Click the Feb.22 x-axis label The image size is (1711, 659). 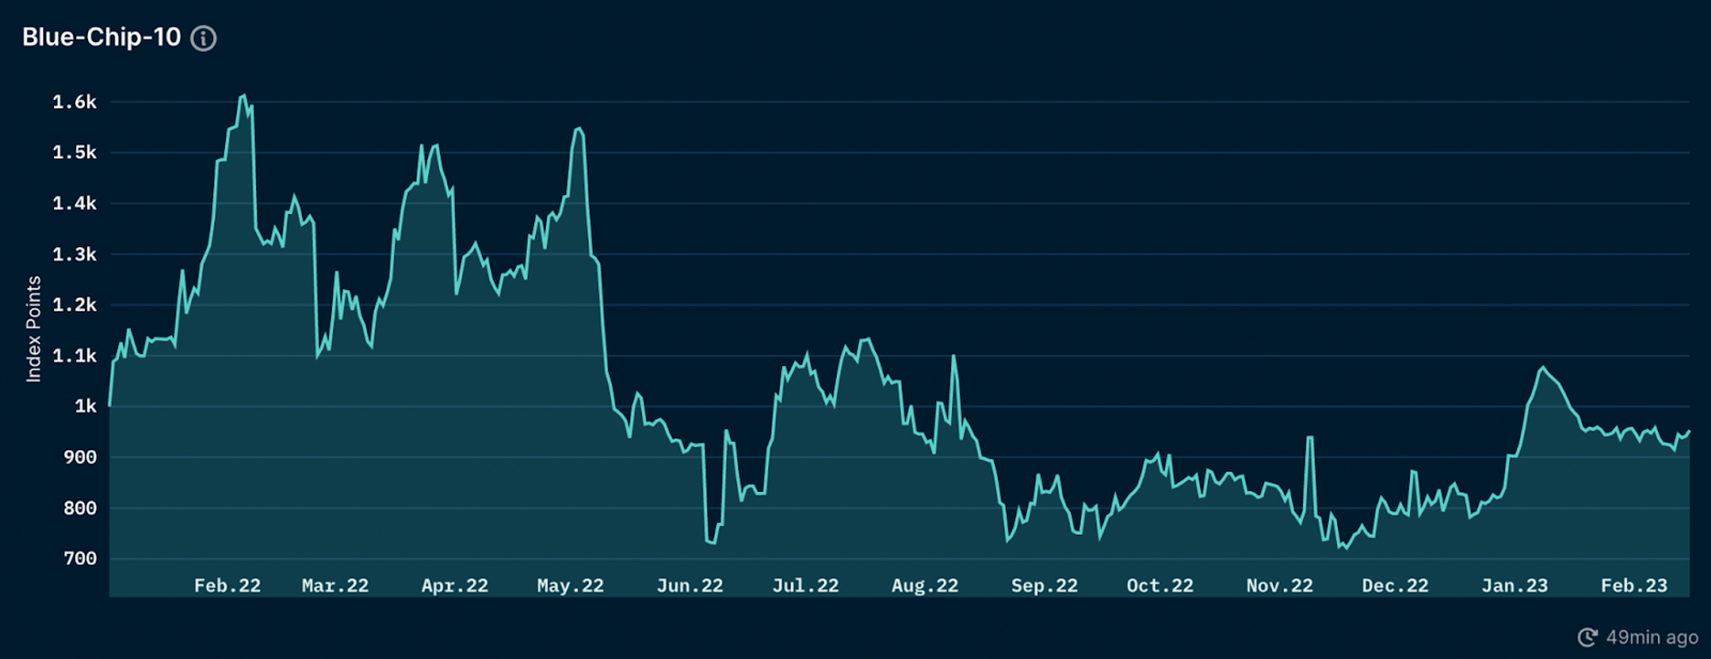(x=228, y=585)
